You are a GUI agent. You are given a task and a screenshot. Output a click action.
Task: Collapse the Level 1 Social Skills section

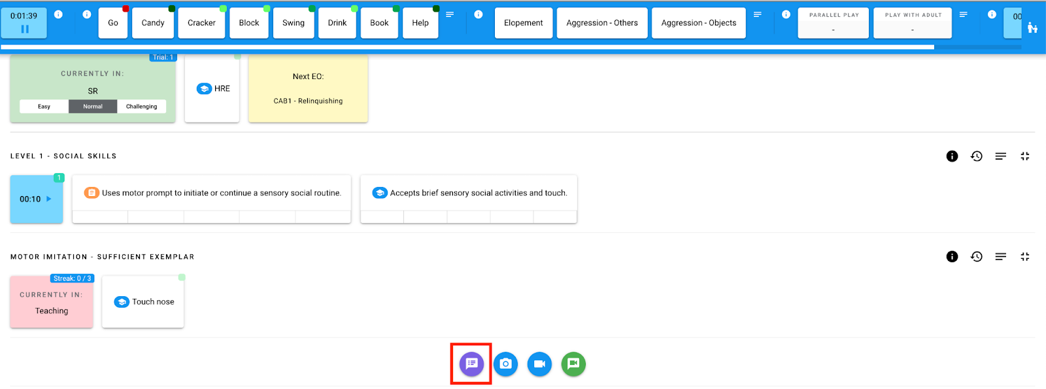coord(1024,156)
